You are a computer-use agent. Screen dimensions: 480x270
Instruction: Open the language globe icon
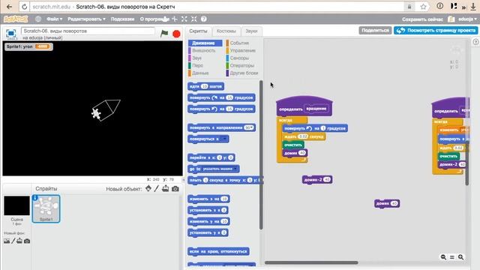point(38,19)
